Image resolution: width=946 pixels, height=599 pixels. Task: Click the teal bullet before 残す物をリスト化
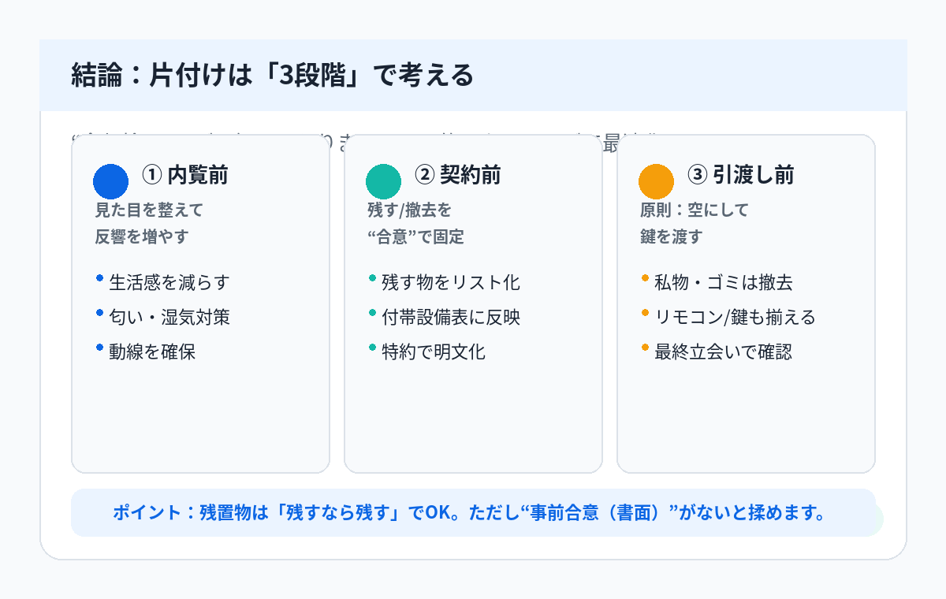point(372,278)
